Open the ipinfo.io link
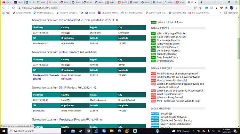Screen dimensions: 240x134 pos(63,52)
